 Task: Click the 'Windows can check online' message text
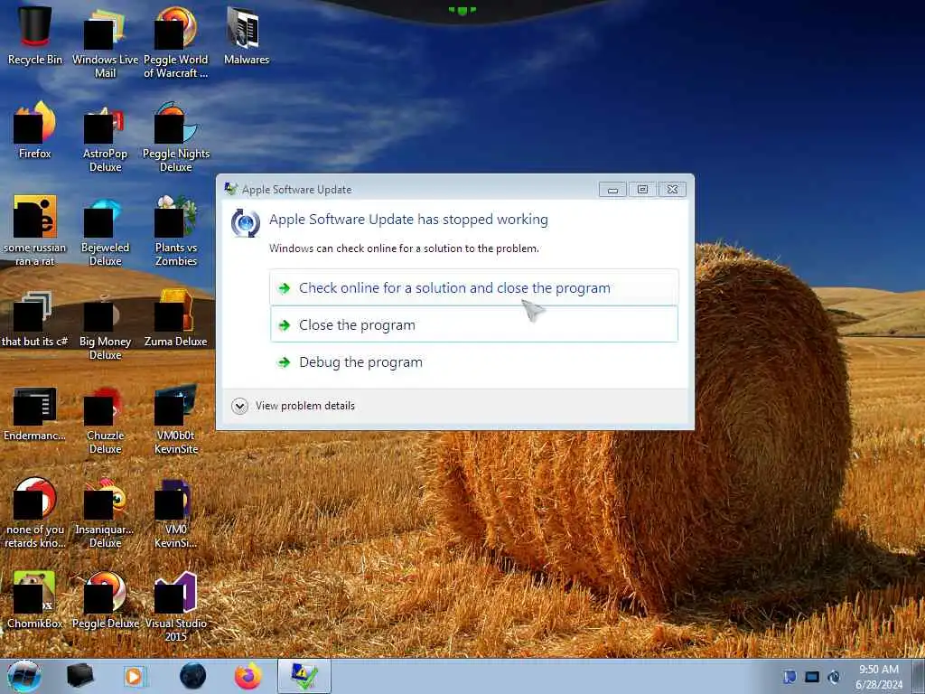(404, 249)
